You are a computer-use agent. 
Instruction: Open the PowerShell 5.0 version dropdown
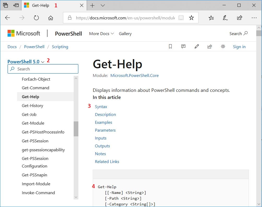click(26, 61)
